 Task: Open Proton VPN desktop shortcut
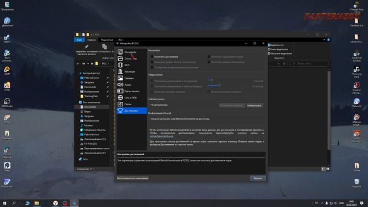click(7, 183)
